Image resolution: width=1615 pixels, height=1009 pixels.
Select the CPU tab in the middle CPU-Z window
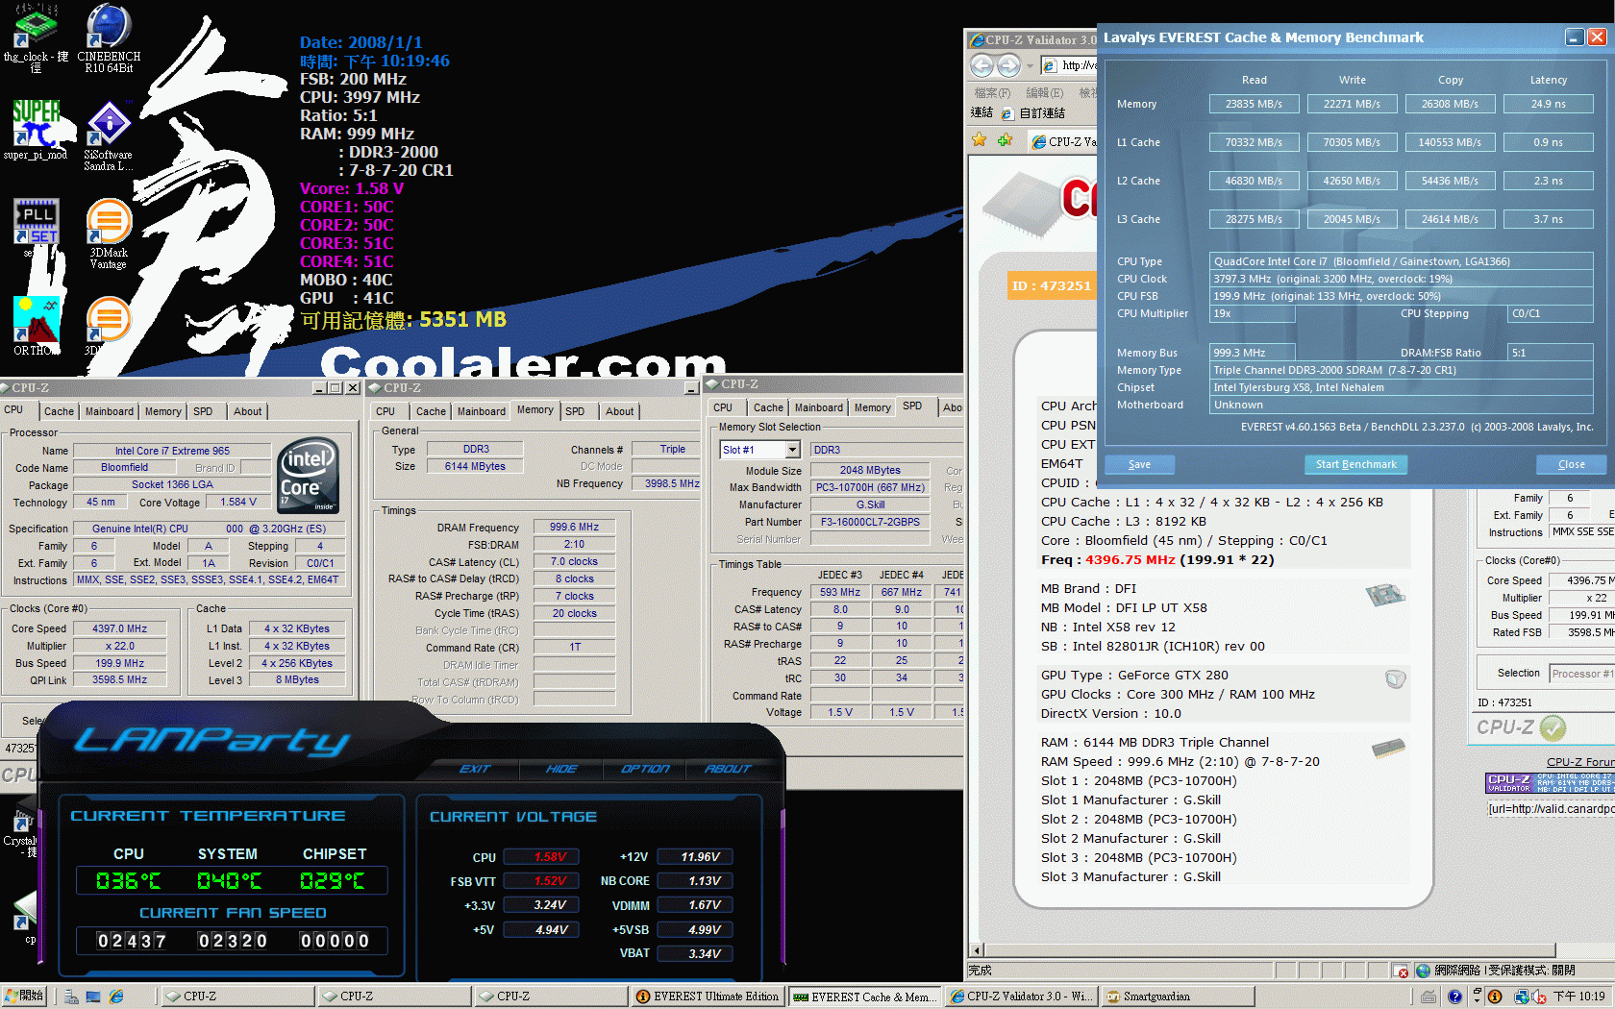385,411
